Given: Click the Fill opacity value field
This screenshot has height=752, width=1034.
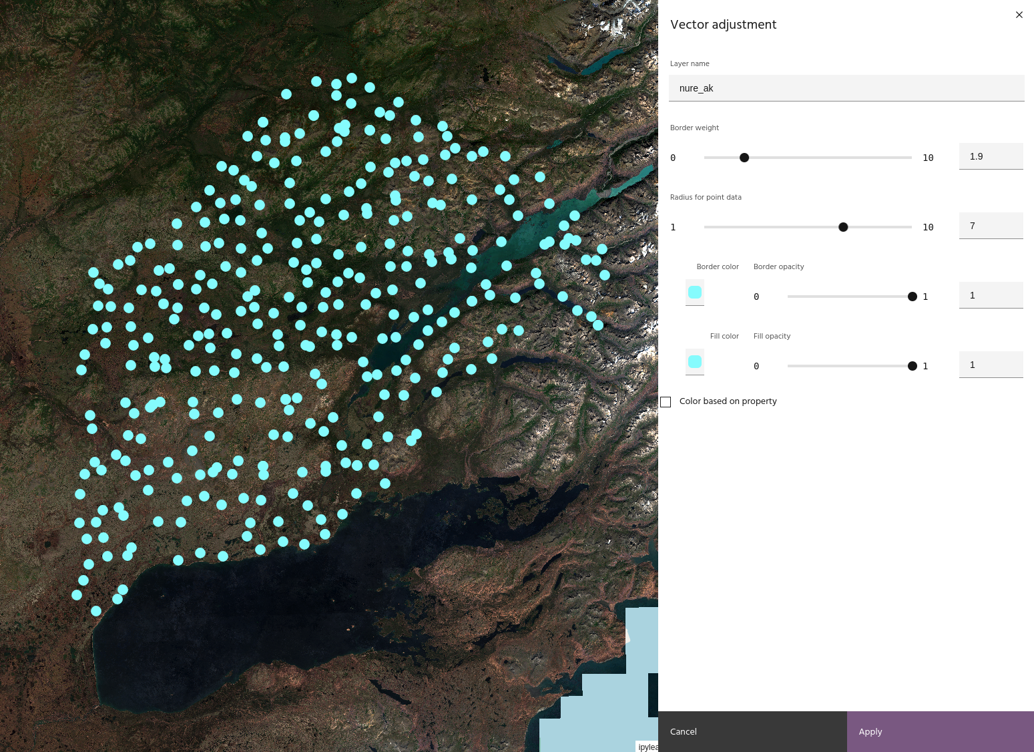Looking at the screenshot, I should 991,365.
